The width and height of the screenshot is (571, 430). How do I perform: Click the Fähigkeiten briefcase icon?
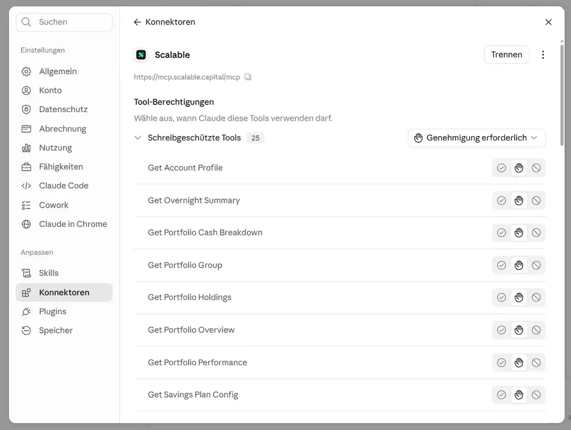tap(26, 167)
